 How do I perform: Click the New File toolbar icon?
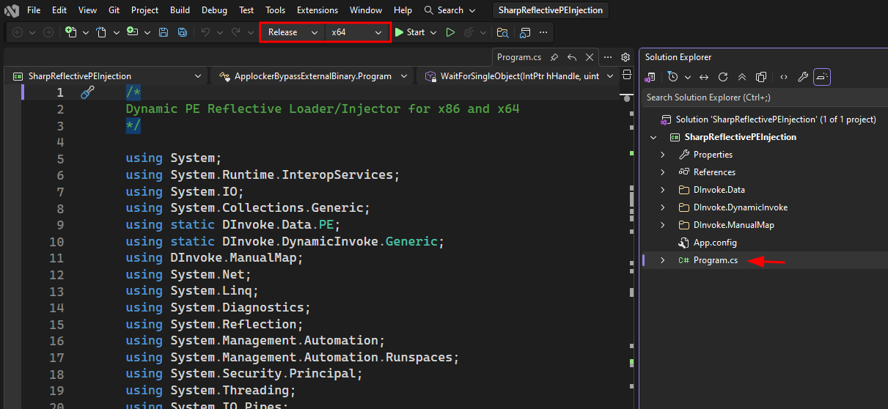pos(102,32)
